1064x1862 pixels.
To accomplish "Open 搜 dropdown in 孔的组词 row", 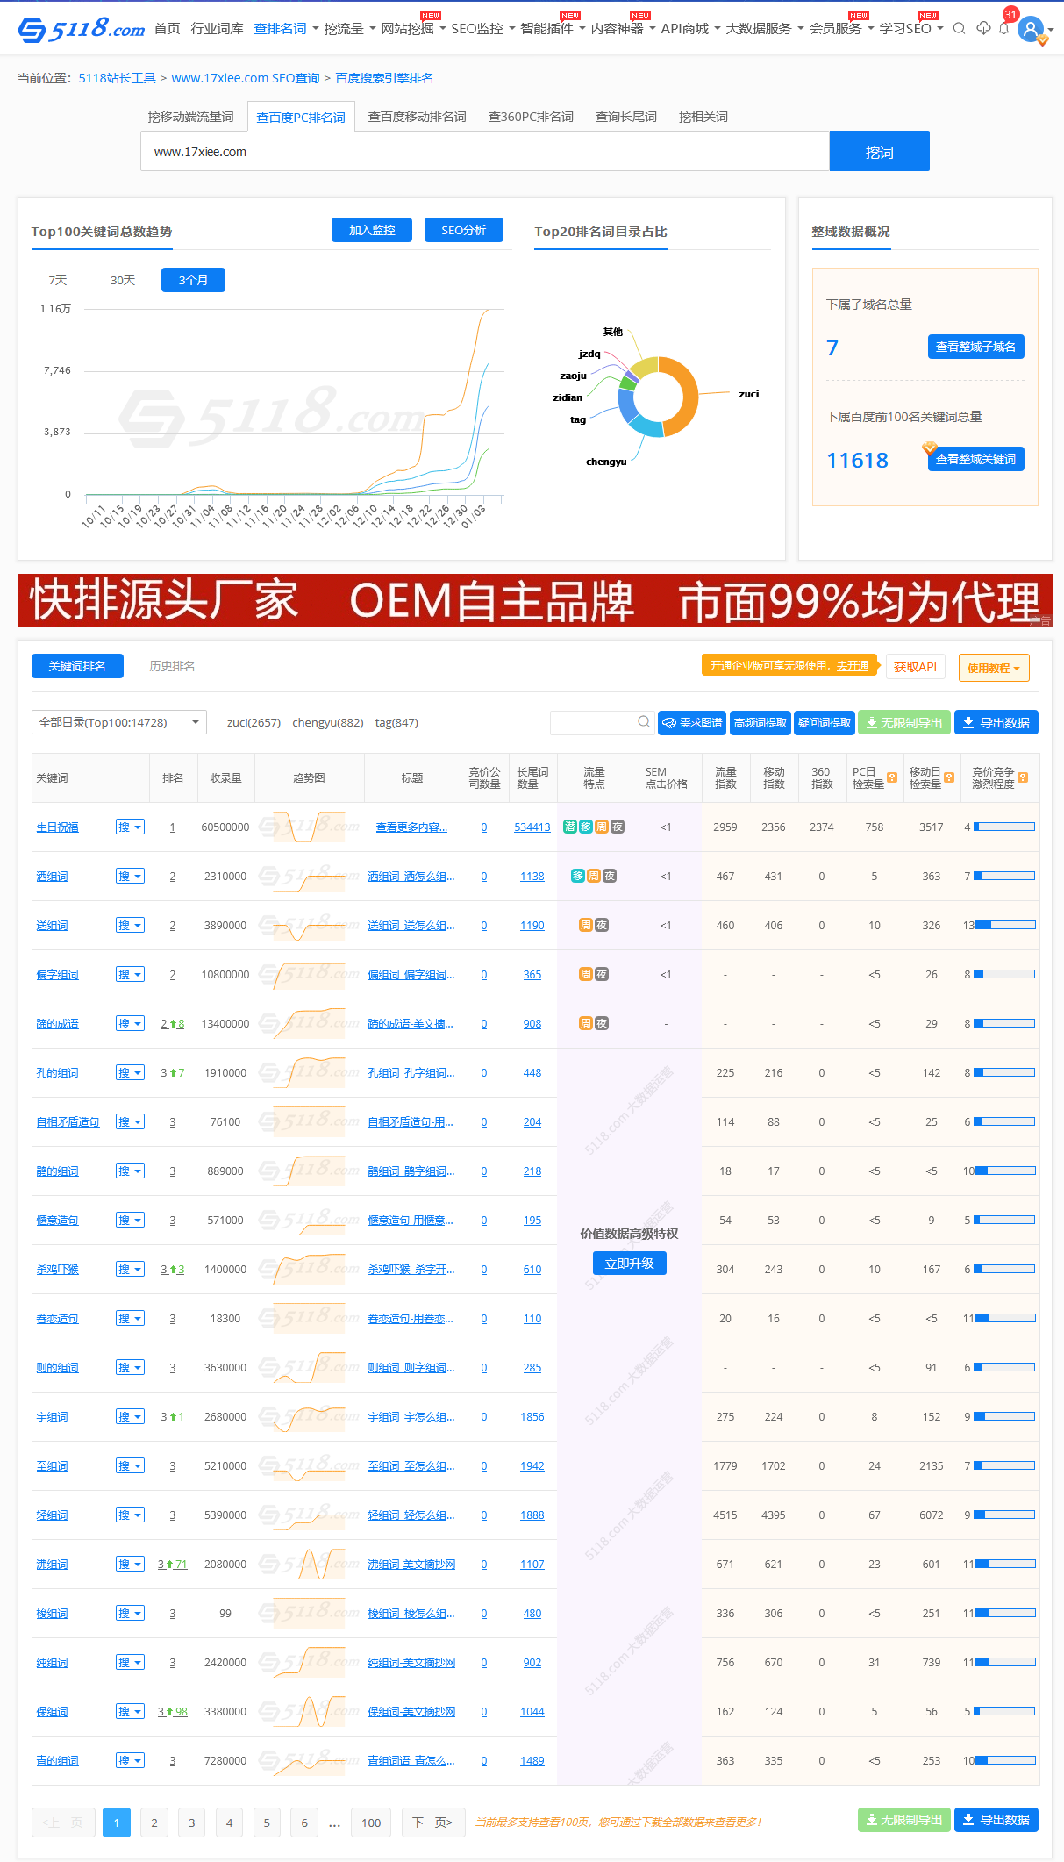I will pyautogui.click(x=130, y=1072).
